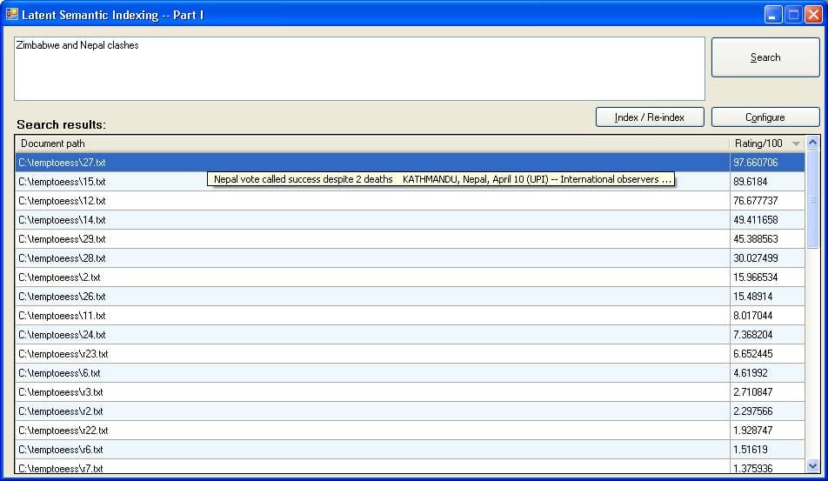Minimize the Latent Semantic Indexing window
The image size is (828, 481).
click(773, 14)
